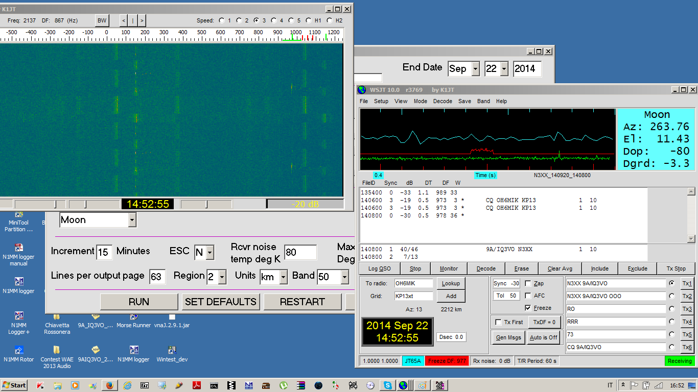Click the Skype icon in the taskbar
This screenshot has height=392, width=698.
point(388,385)
